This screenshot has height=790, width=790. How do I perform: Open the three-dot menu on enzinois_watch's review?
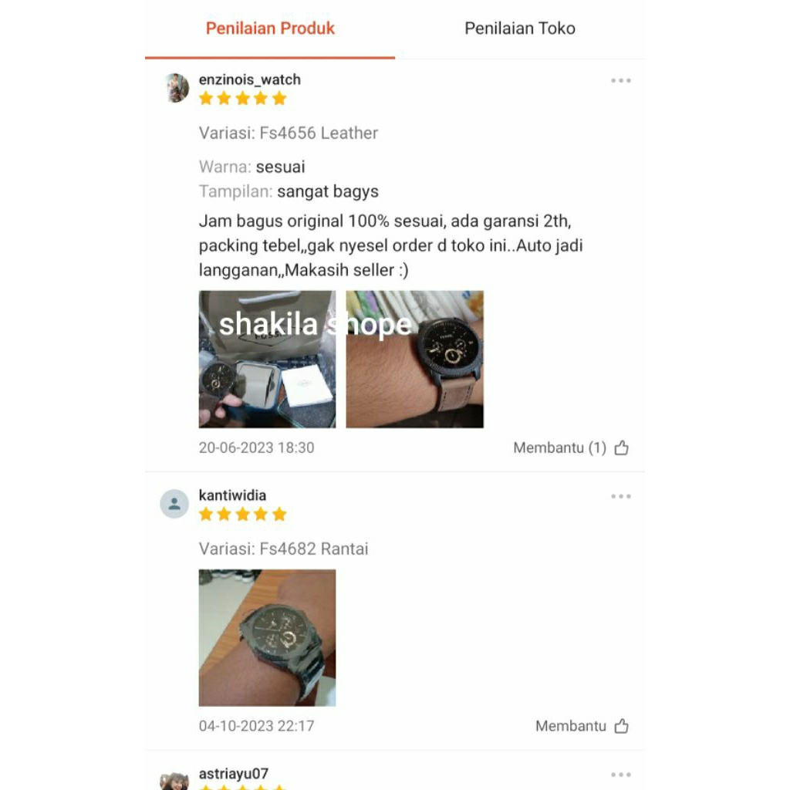pyautogui.click(x=621, y=80)
